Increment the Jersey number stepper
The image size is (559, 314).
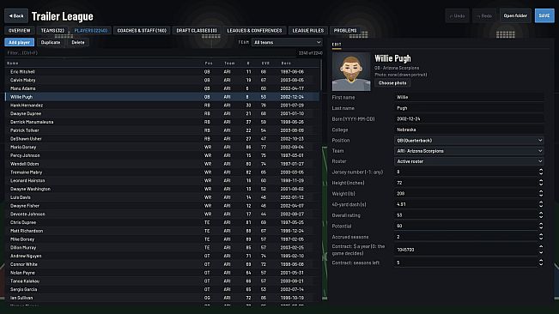541,170
